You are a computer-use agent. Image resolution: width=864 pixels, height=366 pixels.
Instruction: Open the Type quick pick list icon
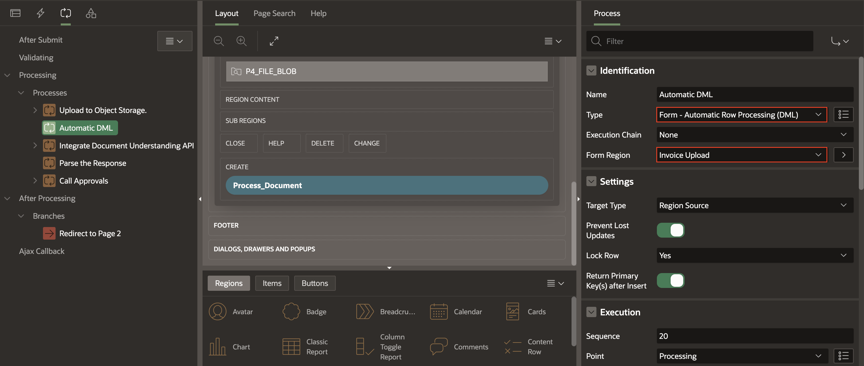point(843,115)
